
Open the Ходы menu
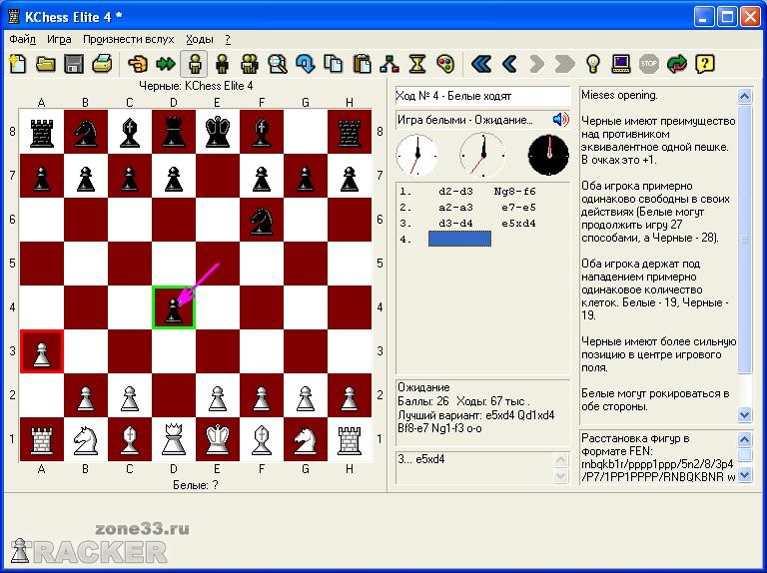click(x=200, y=39)
